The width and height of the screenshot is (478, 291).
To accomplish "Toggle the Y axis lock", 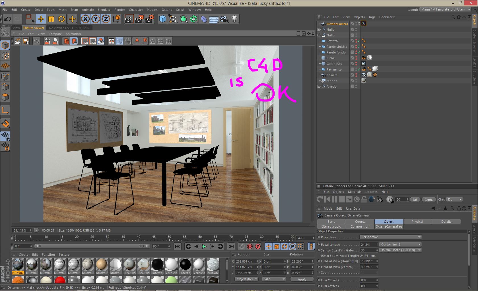I will 96,19.
